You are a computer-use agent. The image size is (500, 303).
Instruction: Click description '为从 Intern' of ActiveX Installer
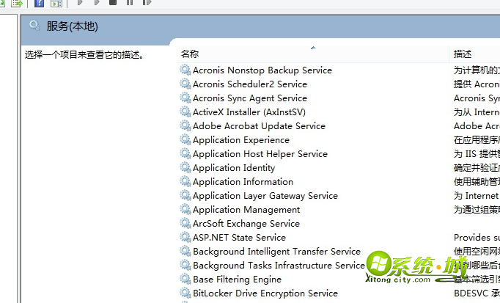[x=477, y=112]
